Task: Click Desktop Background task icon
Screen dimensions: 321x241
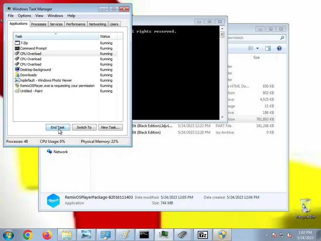Action: [x=17, y=69]
